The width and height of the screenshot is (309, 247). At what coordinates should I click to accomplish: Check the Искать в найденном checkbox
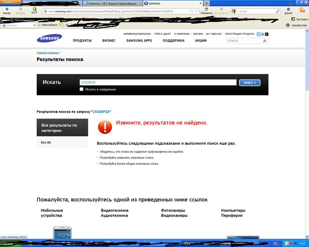[81, 89]
